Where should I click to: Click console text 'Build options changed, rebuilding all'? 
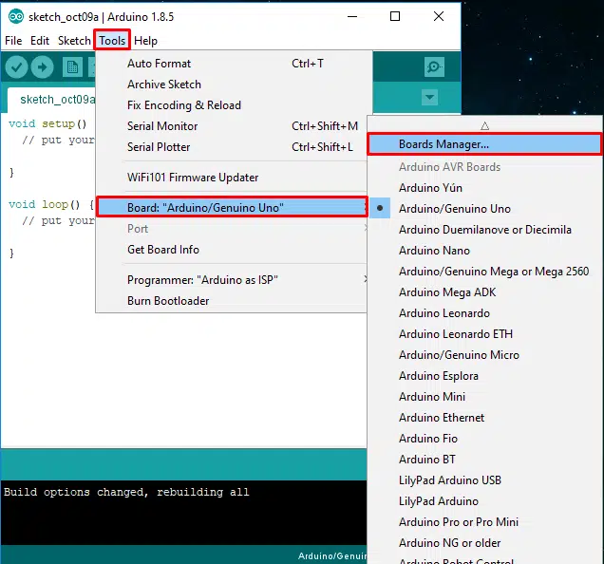(x=126, y=492)
